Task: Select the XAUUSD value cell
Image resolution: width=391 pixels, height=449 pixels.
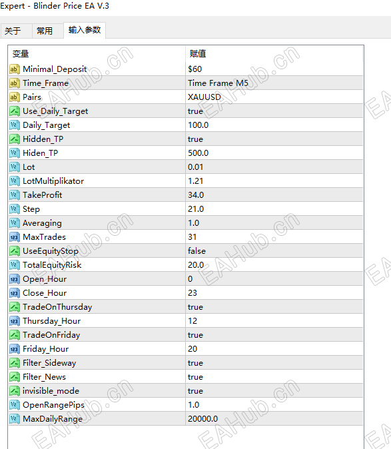Action: pos(274,97)
